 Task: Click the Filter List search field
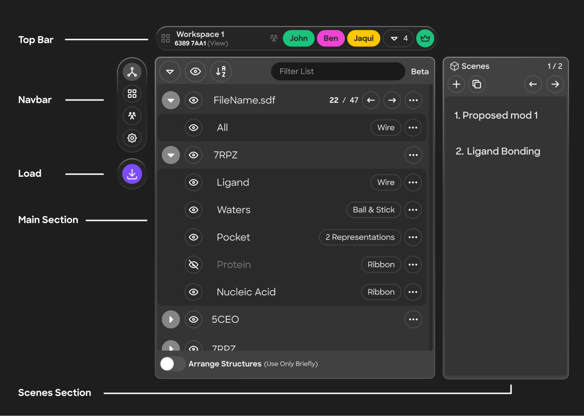coord(338,71)
